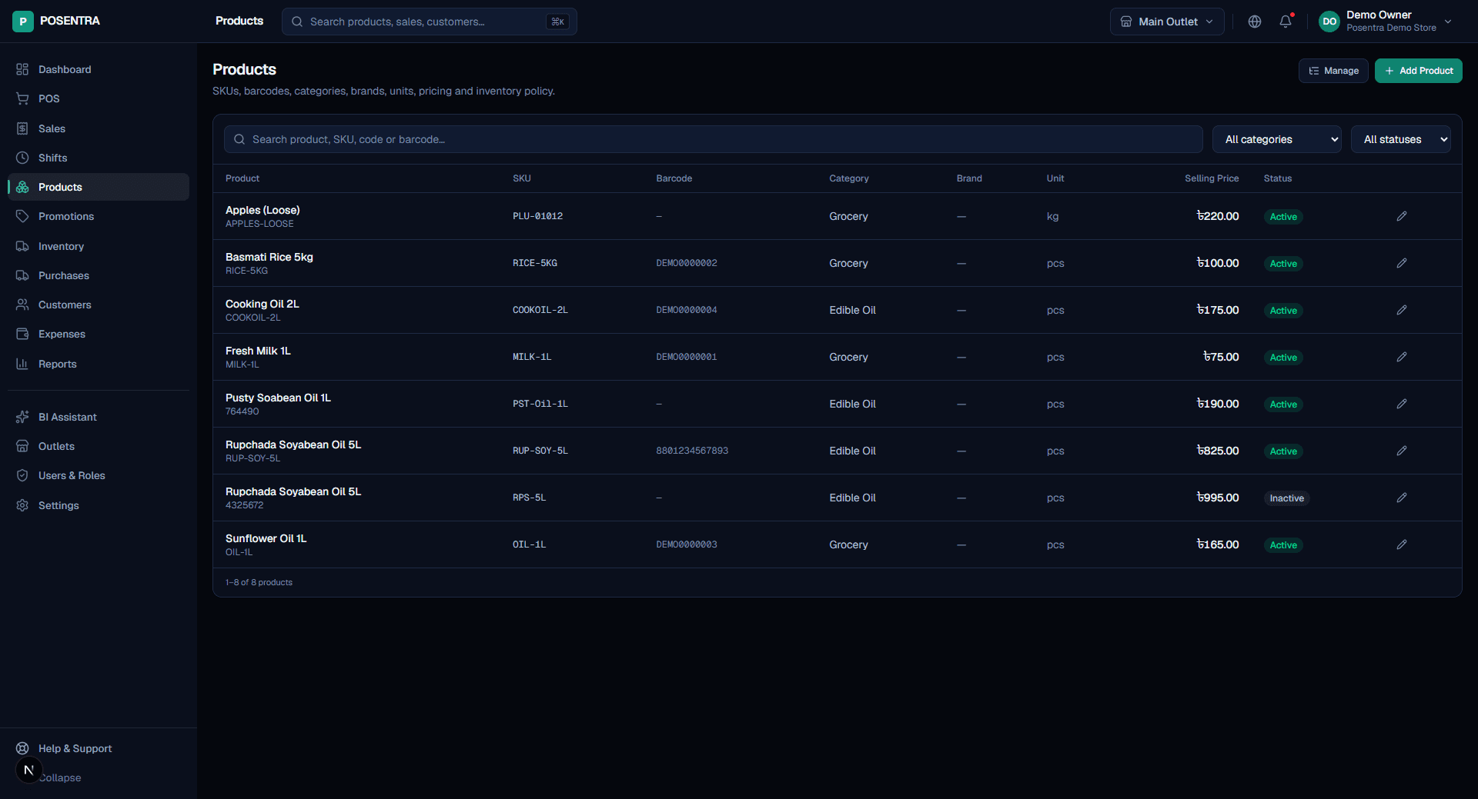The width and height of the screenshot is (1478, 799).
Task: Go to Inventory
Action: click(99, 246)
